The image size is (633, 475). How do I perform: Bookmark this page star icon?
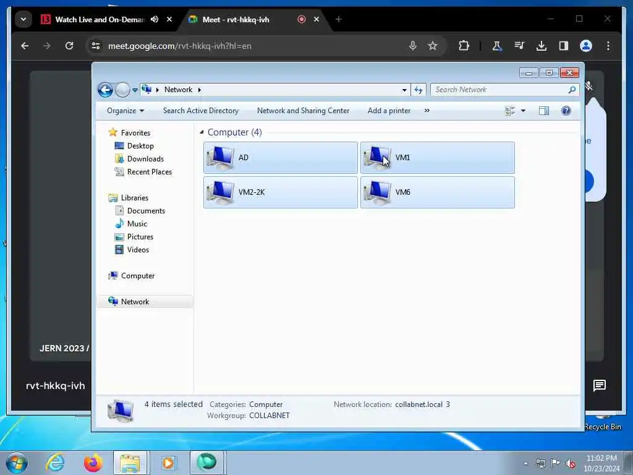pyautogui.click(x=433, y=46)
